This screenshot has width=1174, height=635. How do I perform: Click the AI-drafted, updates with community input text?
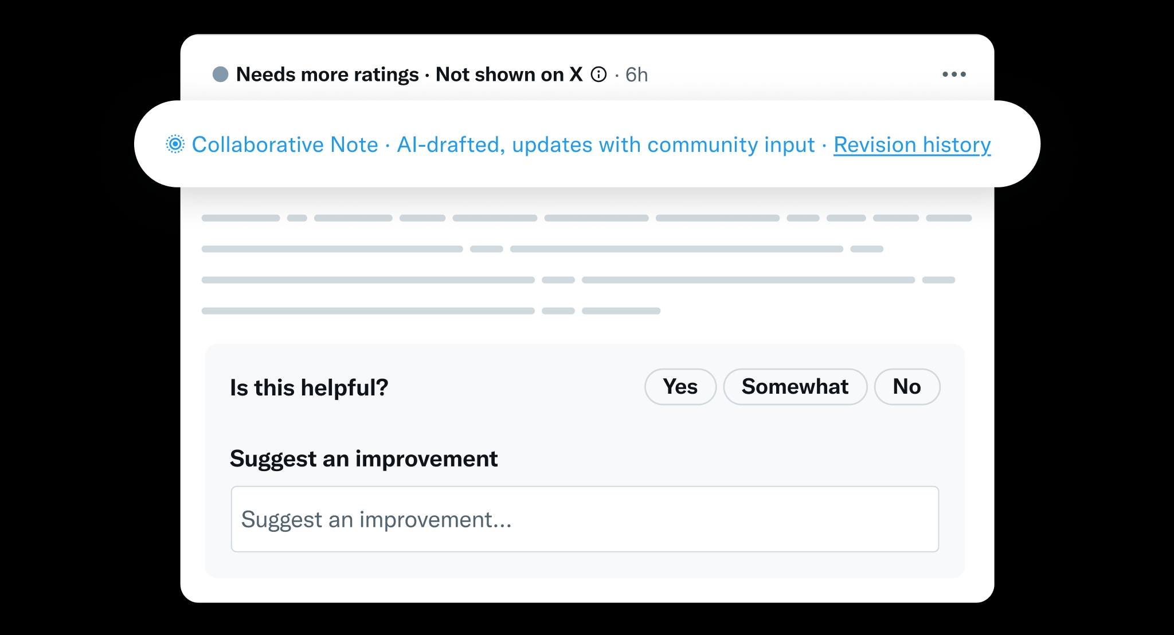pyautogui.click(x=606, y=144)
